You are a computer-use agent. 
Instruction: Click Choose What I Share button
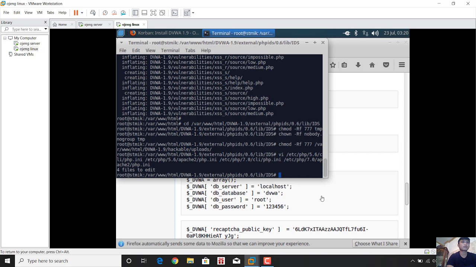376,244
